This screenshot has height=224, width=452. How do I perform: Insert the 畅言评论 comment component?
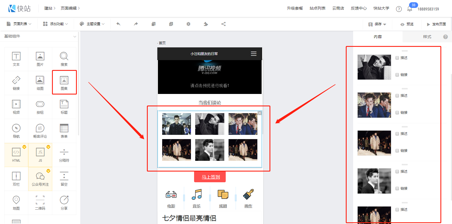click(40, 131)
